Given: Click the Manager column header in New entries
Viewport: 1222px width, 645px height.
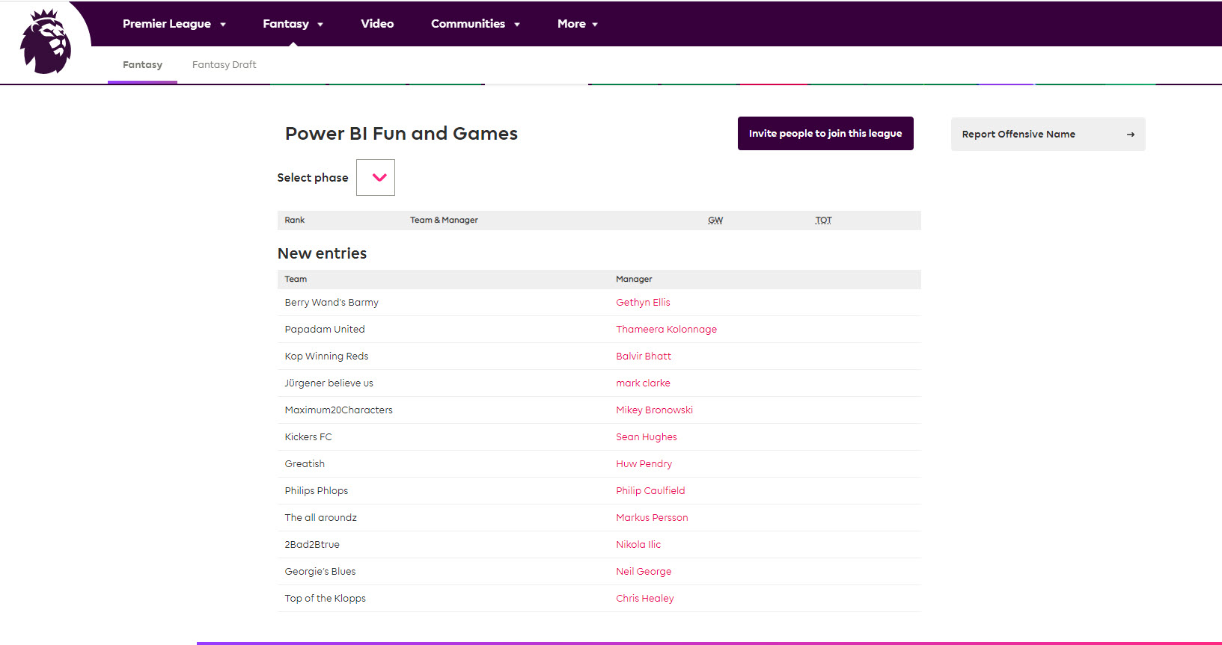Looking at the screenshot, I should pyautogui.click(x=634, y=280).
